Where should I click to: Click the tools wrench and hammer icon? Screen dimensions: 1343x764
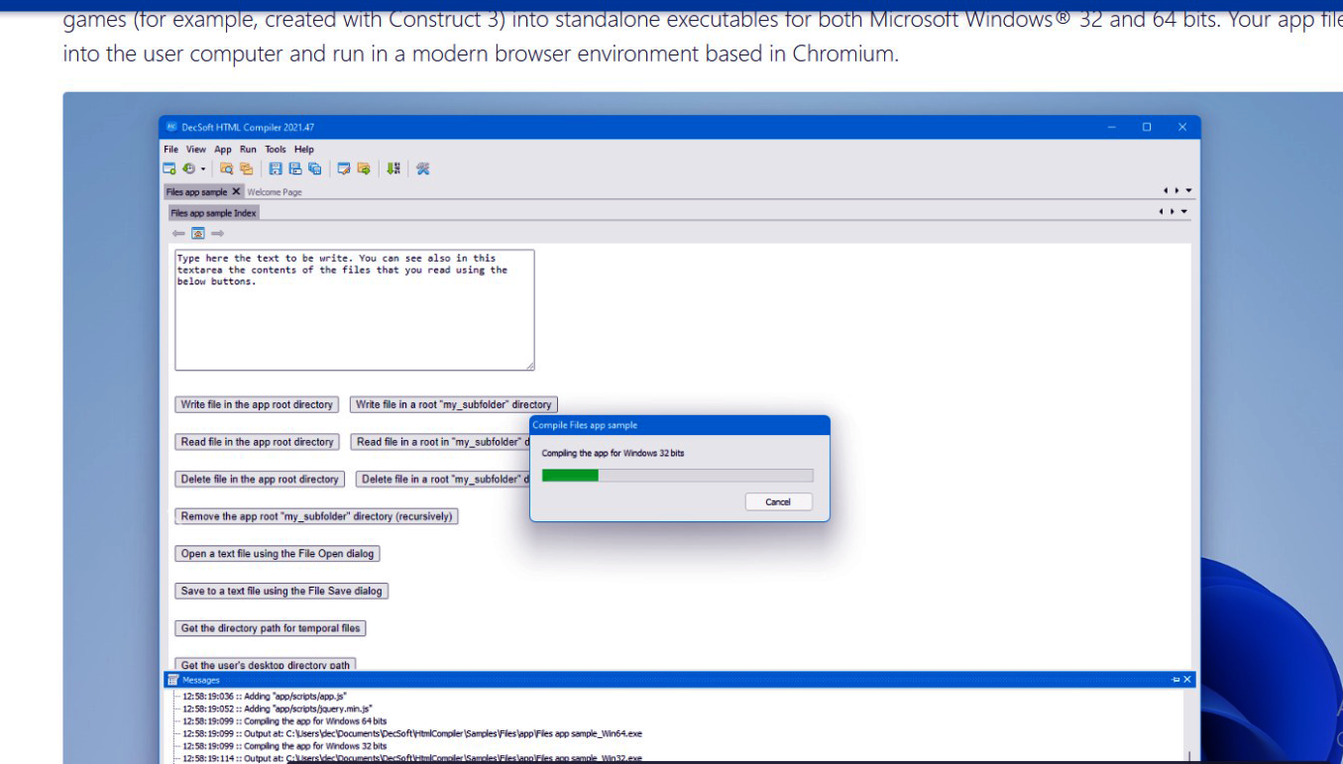[422, 168]
